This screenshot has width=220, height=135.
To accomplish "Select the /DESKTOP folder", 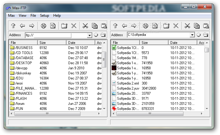I will [x=21, y=63].
